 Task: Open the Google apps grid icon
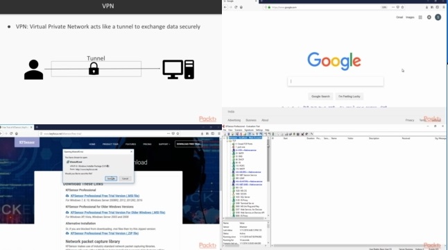(x=420, y=17)
